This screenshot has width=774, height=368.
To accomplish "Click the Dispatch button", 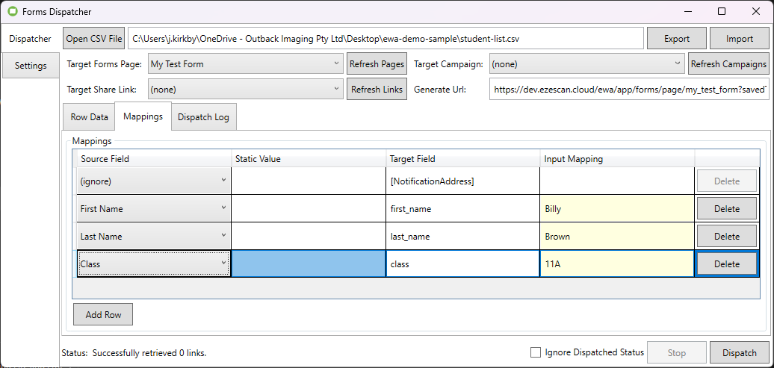I will [x=739, y=352].
